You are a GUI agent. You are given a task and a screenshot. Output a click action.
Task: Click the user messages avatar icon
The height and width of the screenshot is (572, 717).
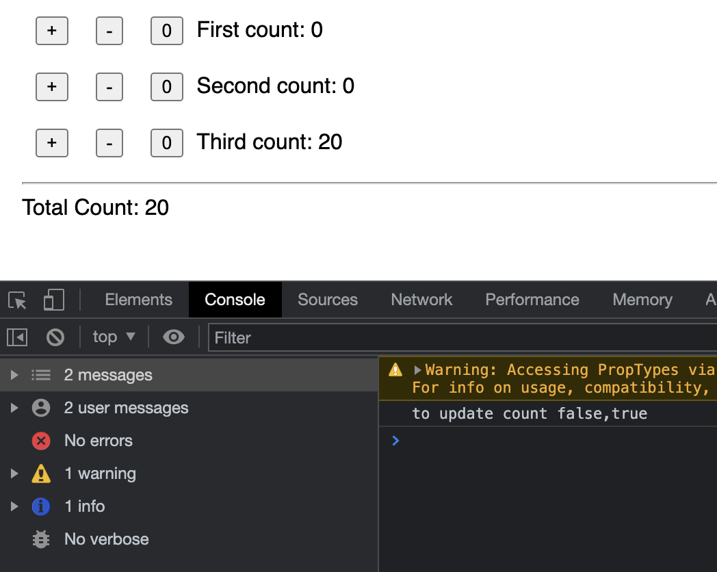click(41, 408)
